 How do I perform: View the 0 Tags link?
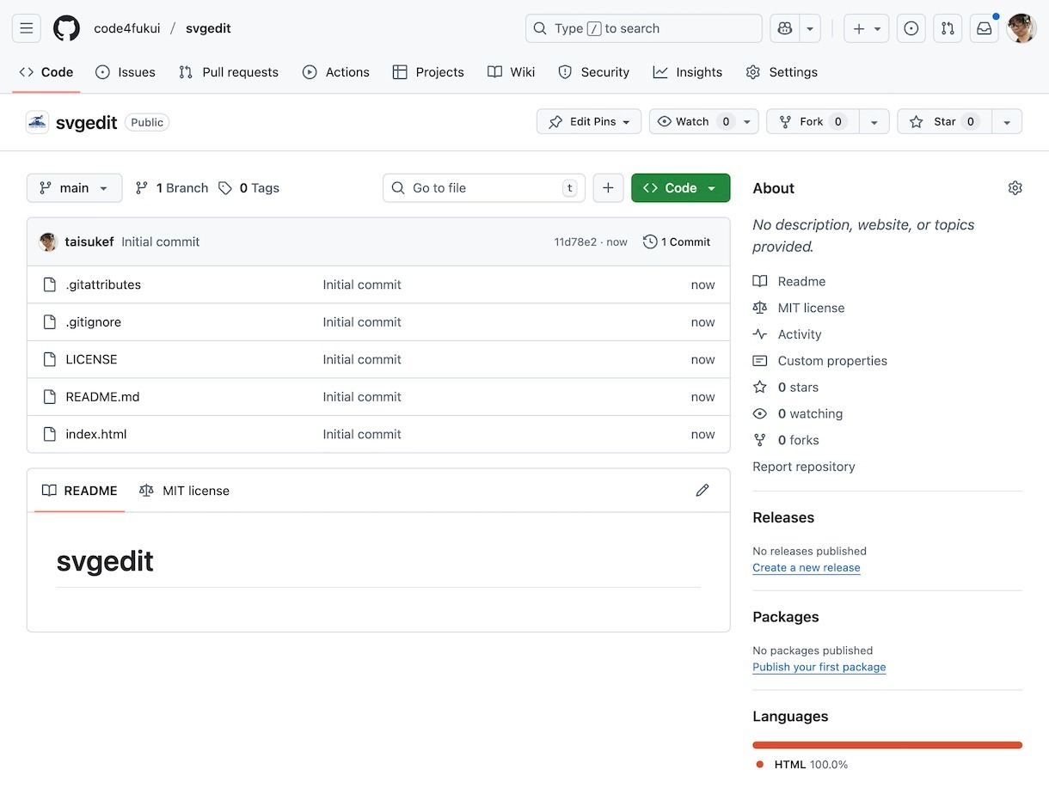tap(248, 188)
